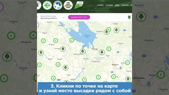Click the Бежецк town label on map

[50, 59]
